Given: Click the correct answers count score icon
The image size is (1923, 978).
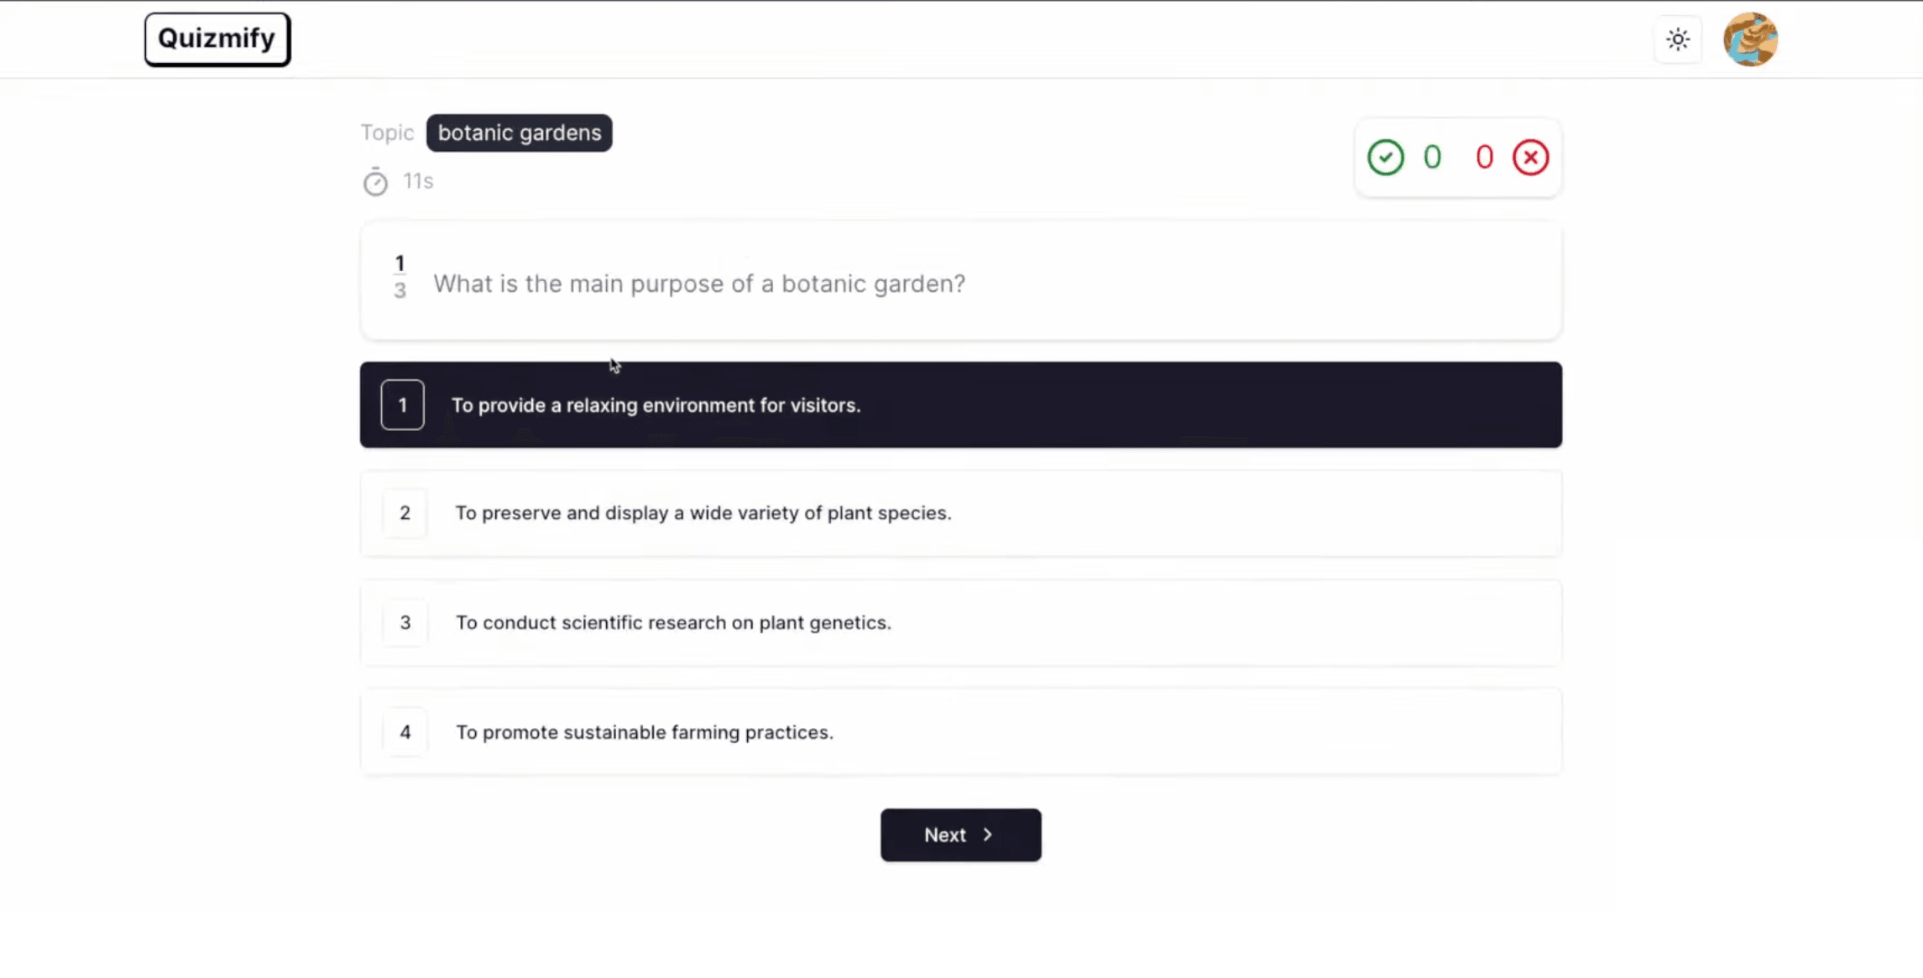Looking at the screenshot, I should tap(1384, 156).
